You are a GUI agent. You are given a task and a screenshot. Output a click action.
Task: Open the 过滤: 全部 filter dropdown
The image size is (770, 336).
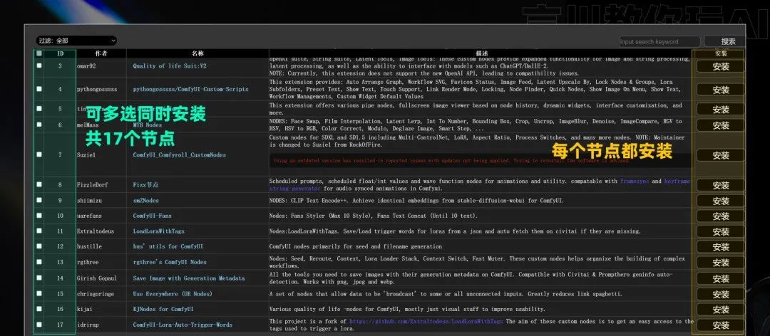76,41
